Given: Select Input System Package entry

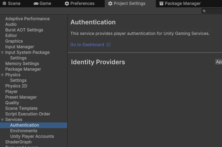Looking at the screenshot, I should (27, 52).
